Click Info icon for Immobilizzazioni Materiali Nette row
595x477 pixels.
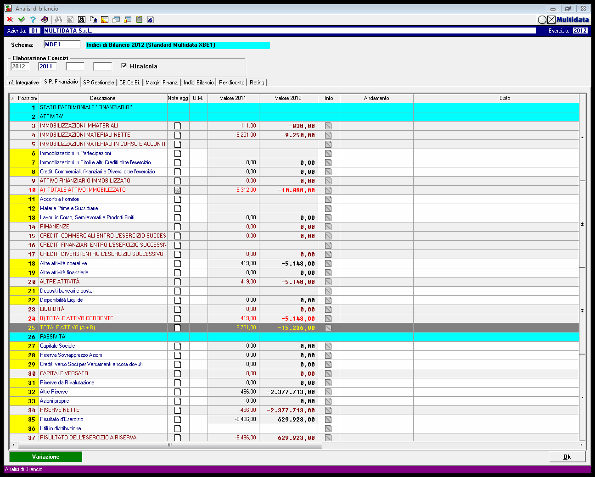(x=328, y=135)
